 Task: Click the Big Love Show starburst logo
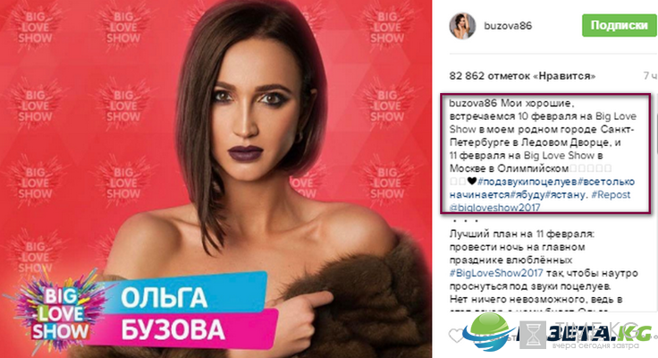(x=60, y=312)
